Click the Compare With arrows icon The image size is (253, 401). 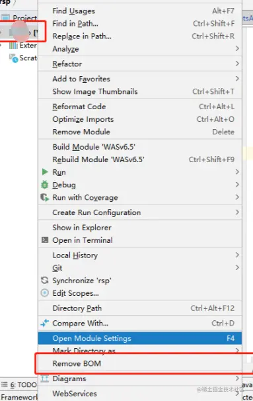point(45,323)
